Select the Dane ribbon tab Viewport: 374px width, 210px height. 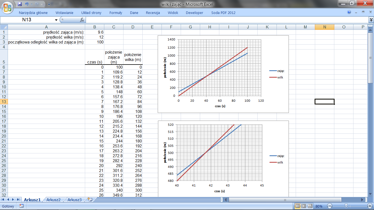pos(134,13)
